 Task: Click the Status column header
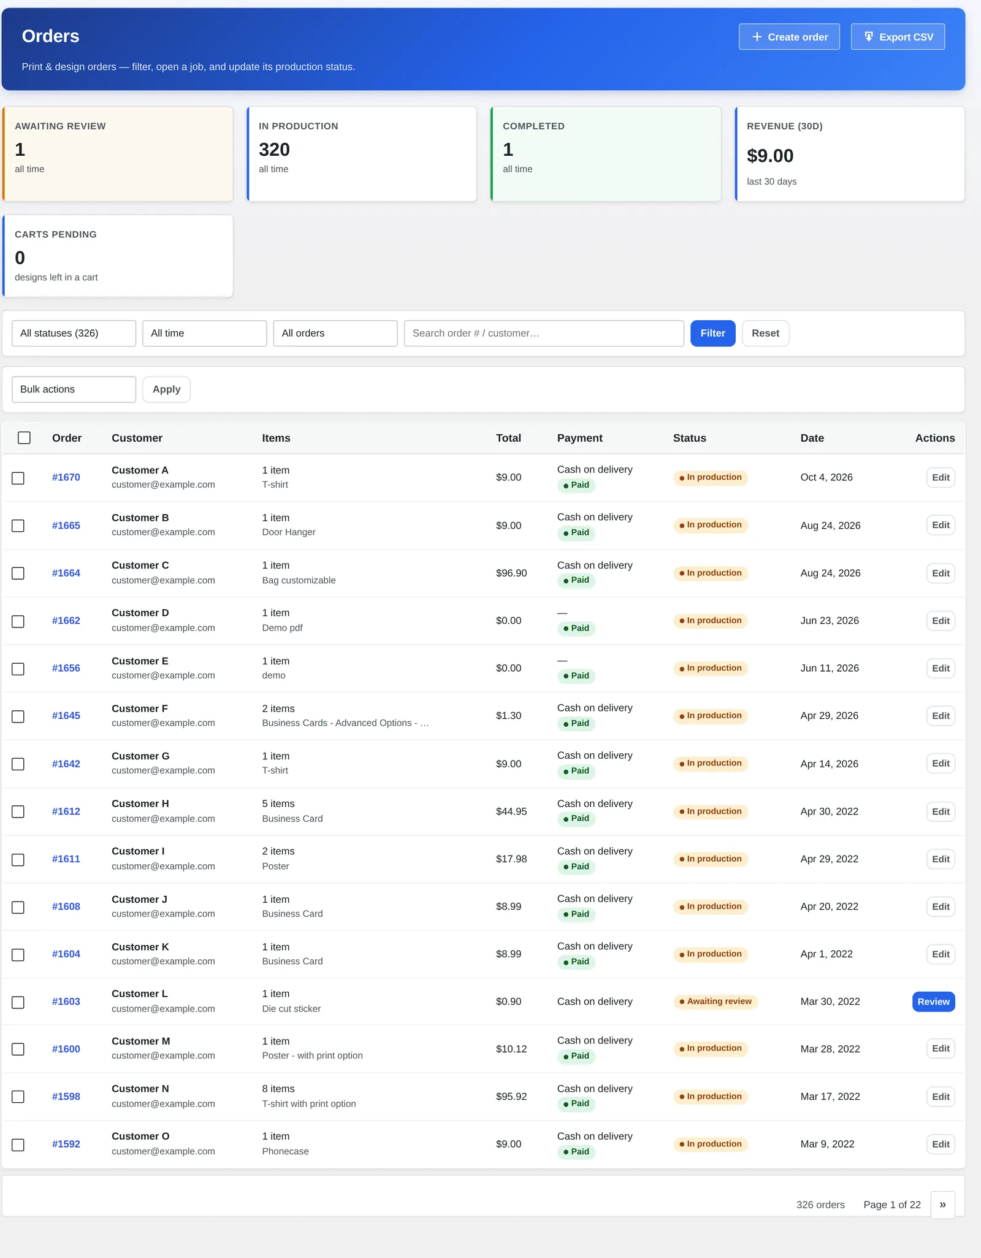pos(689,438)
